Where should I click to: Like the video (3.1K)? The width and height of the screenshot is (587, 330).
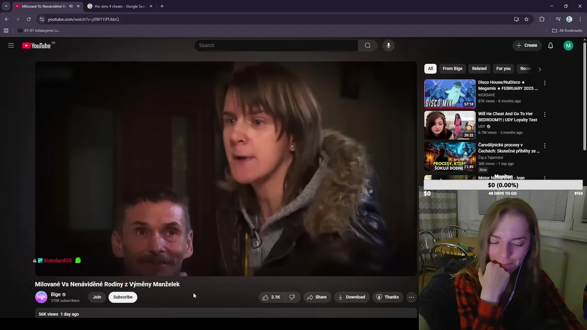tap(271, 297)
